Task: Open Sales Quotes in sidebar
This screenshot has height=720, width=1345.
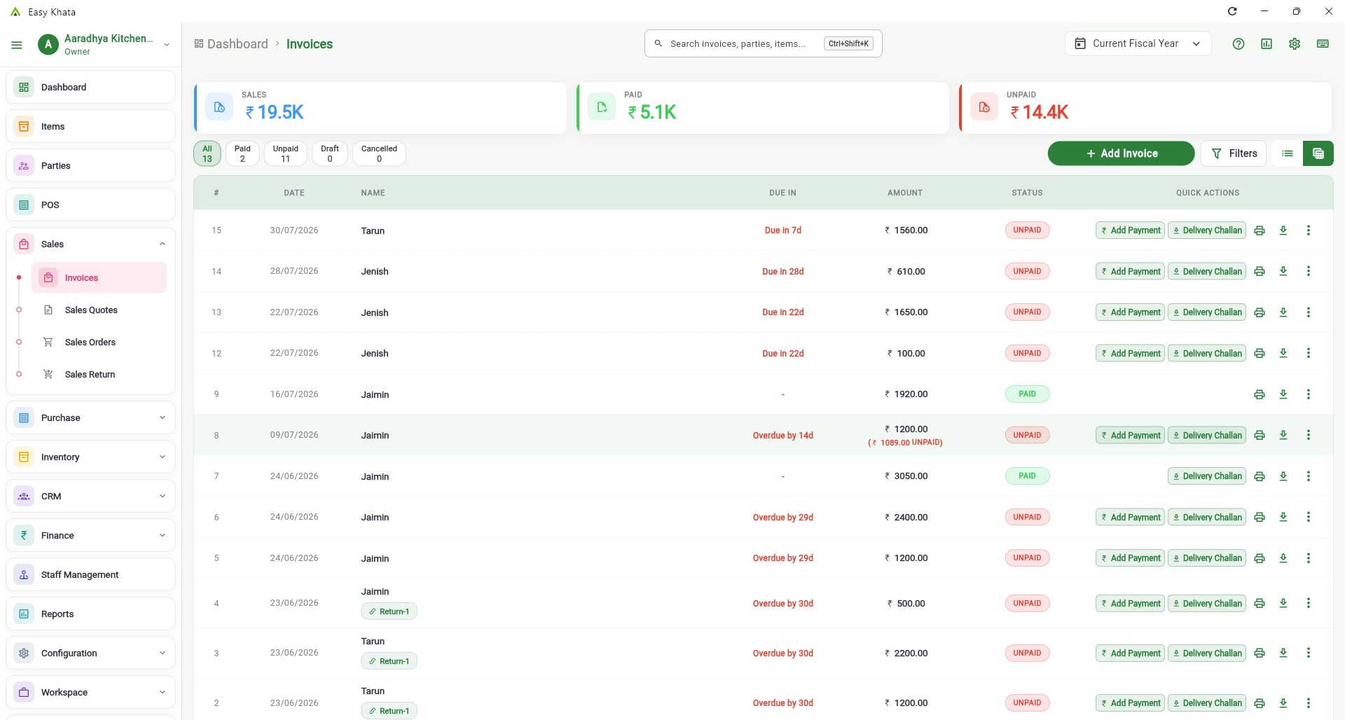Action: click(x=91, y=310)
